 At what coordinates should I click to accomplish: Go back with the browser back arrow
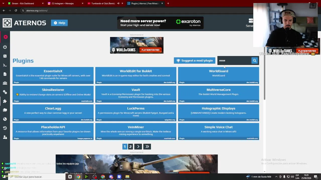(x=4, y=10)
